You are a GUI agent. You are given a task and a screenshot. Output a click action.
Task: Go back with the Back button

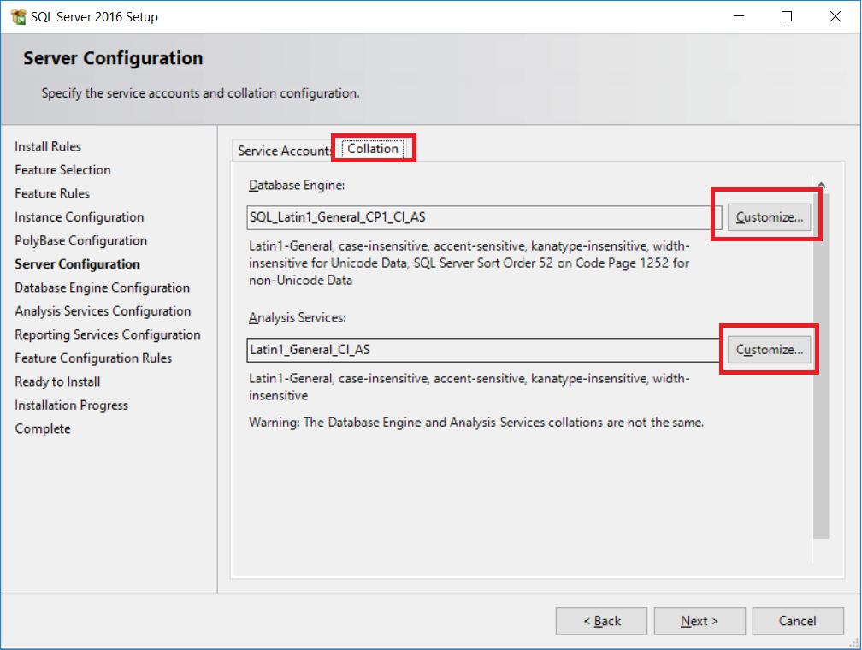point(601,621)
